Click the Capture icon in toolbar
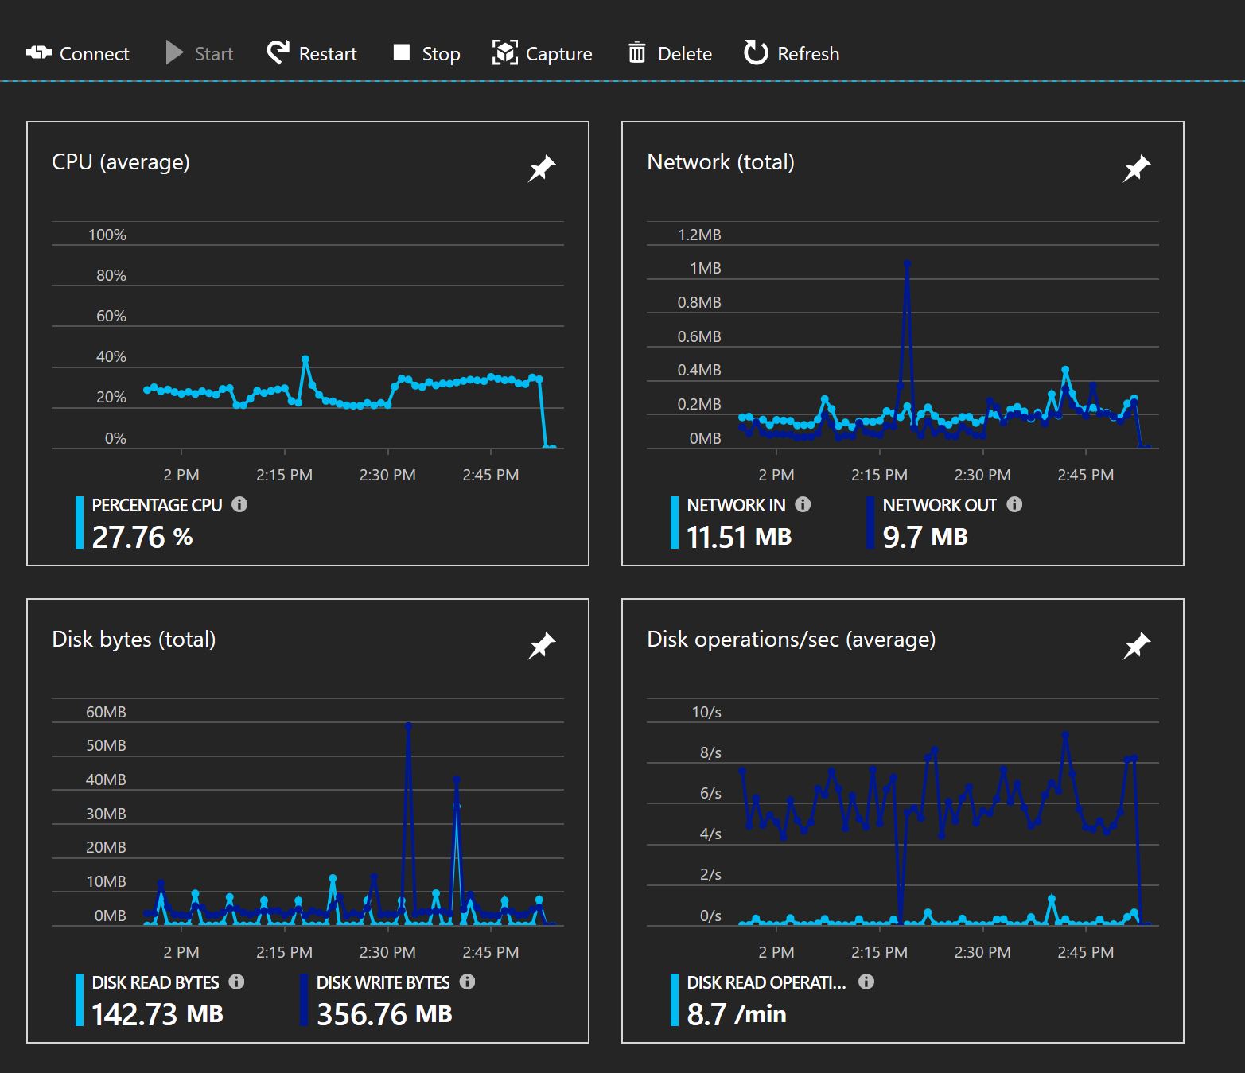Image resolution: width=1245 pixels, height=1073 pixels. coord(504,53)
